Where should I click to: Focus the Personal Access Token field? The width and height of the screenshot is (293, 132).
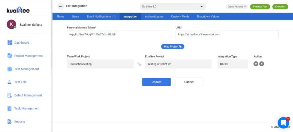[x=118, y=34]
